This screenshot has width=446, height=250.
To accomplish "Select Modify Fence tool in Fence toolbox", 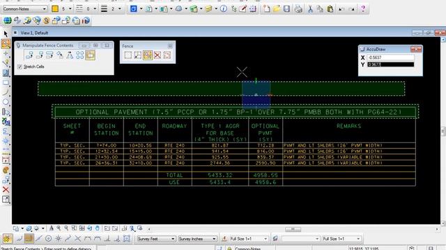I will click(138, 55).
